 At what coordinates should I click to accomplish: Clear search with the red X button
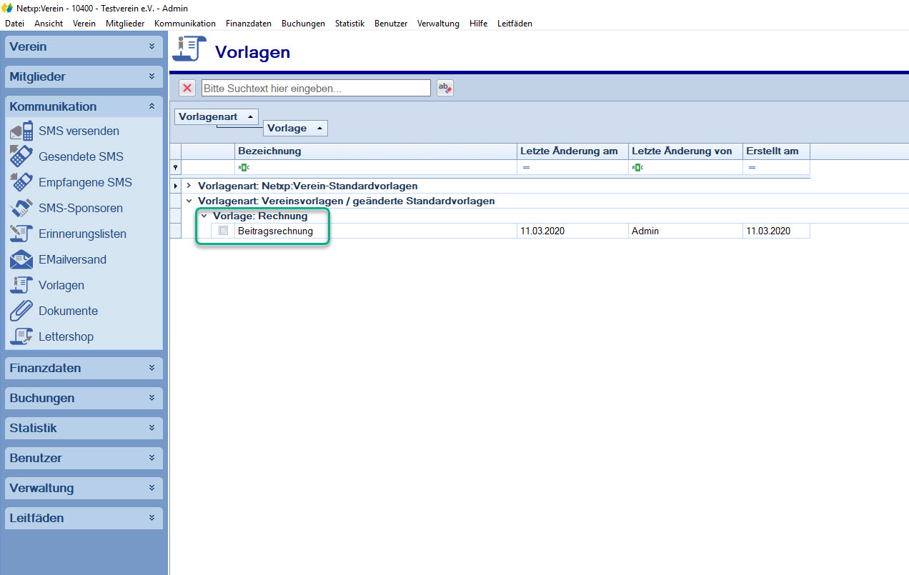(187, 88)
